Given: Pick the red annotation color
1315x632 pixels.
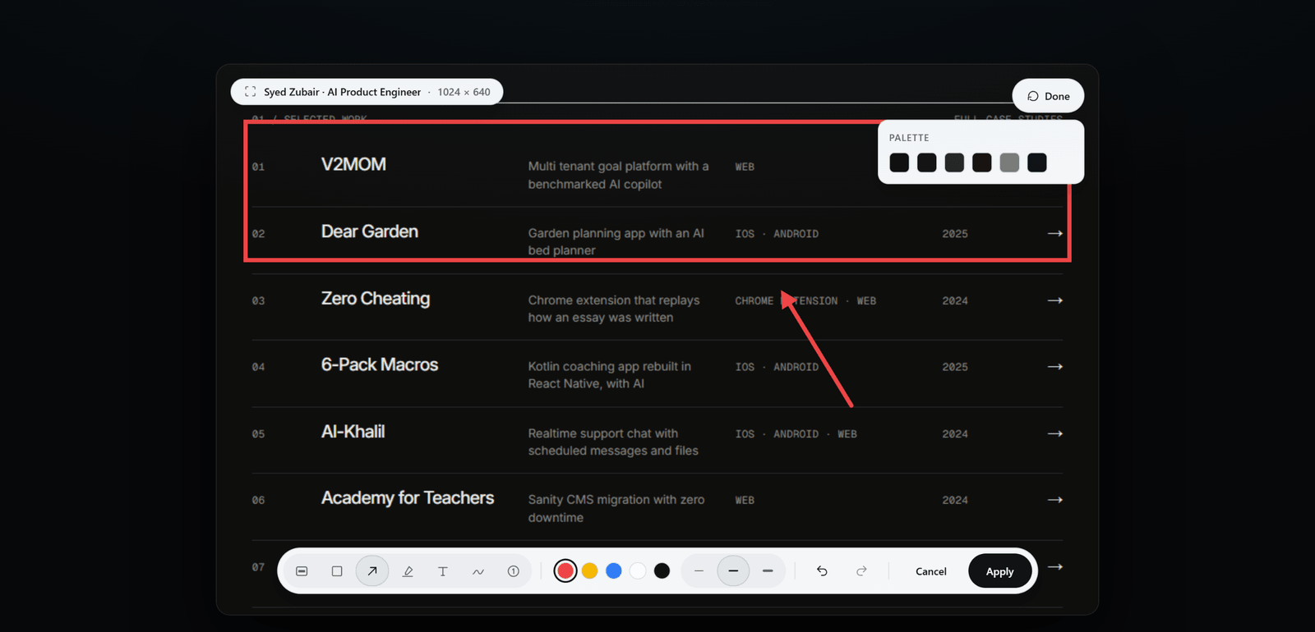Looking at the screenshot, I should [565, 571].
